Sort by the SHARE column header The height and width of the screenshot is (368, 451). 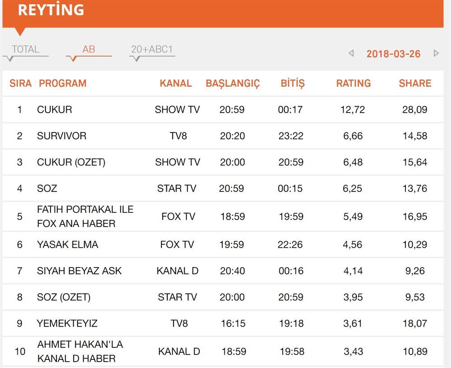[x=415, y=83]
